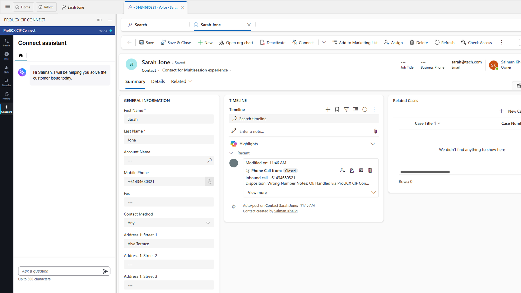
Task: Add to Marketing List
Action: (x=355, y=43)
